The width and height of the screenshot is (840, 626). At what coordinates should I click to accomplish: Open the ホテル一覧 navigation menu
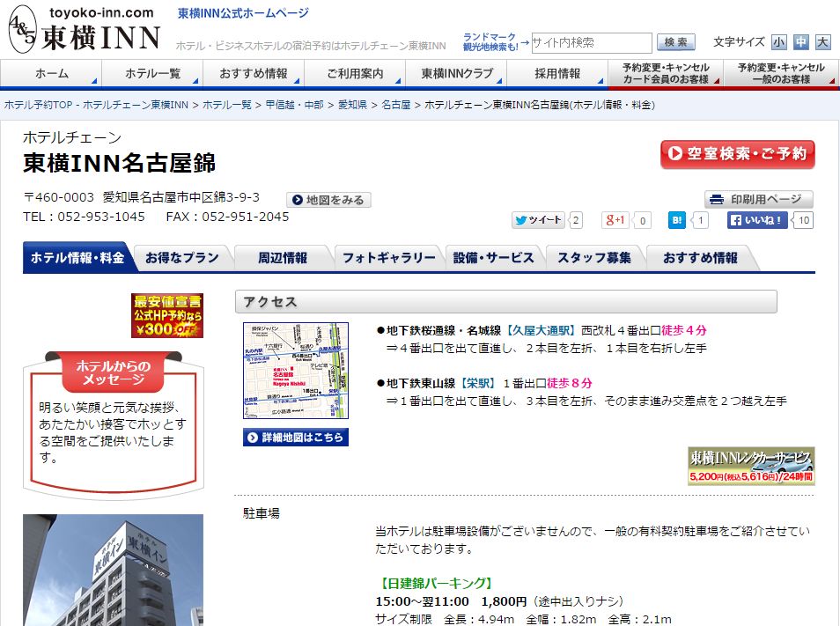[x=152, y=73]
